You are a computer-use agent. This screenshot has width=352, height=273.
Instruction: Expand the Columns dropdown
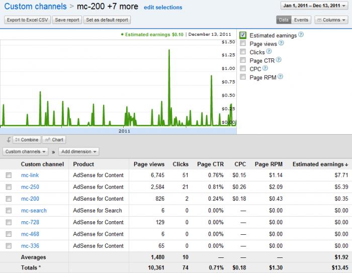330,20
